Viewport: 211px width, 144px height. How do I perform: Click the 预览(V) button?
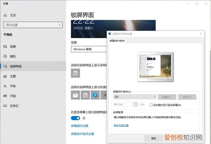click(187, 97)
